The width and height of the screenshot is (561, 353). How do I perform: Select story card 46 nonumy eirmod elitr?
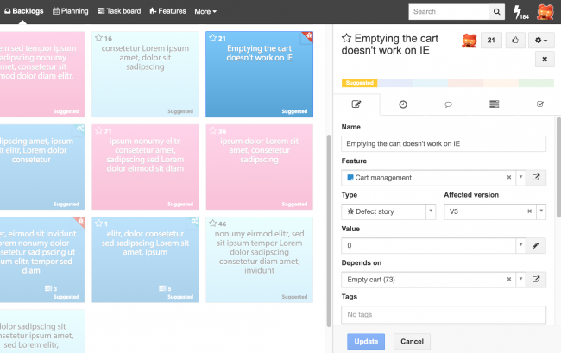point(260,260)
